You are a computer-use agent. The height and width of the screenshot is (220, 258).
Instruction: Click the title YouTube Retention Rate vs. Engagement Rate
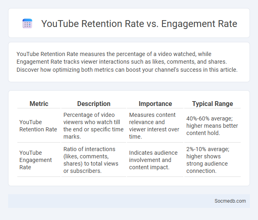139,23
